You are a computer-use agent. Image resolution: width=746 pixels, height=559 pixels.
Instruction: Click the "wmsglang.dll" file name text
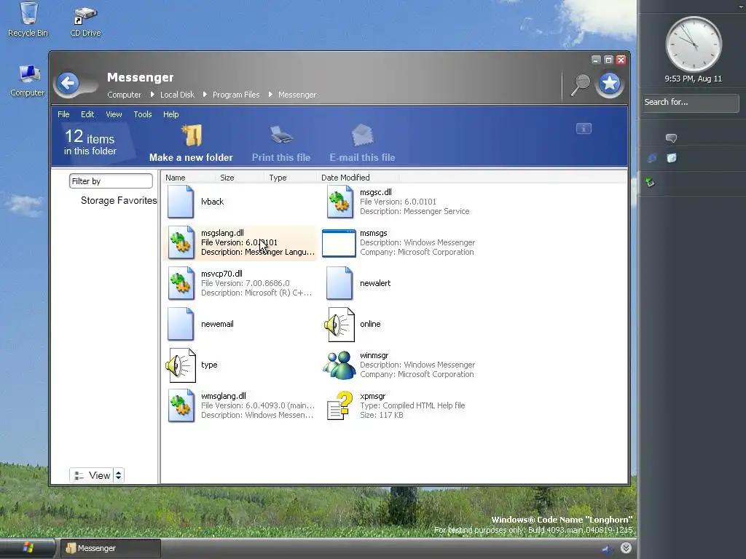pos(223,396)
